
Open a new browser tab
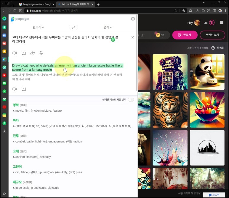tap(98, 4)
